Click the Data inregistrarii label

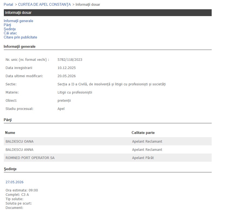(x=19, y=68)
